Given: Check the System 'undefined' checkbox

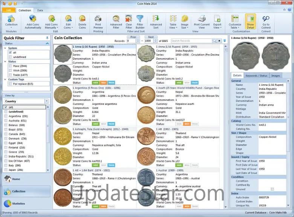Looking at the screenshot, I should point(11,57).
